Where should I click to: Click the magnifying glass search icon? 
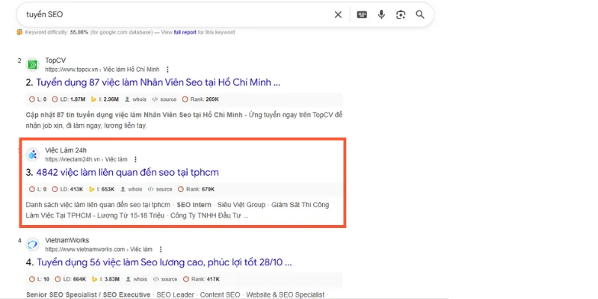pos(420,14)
